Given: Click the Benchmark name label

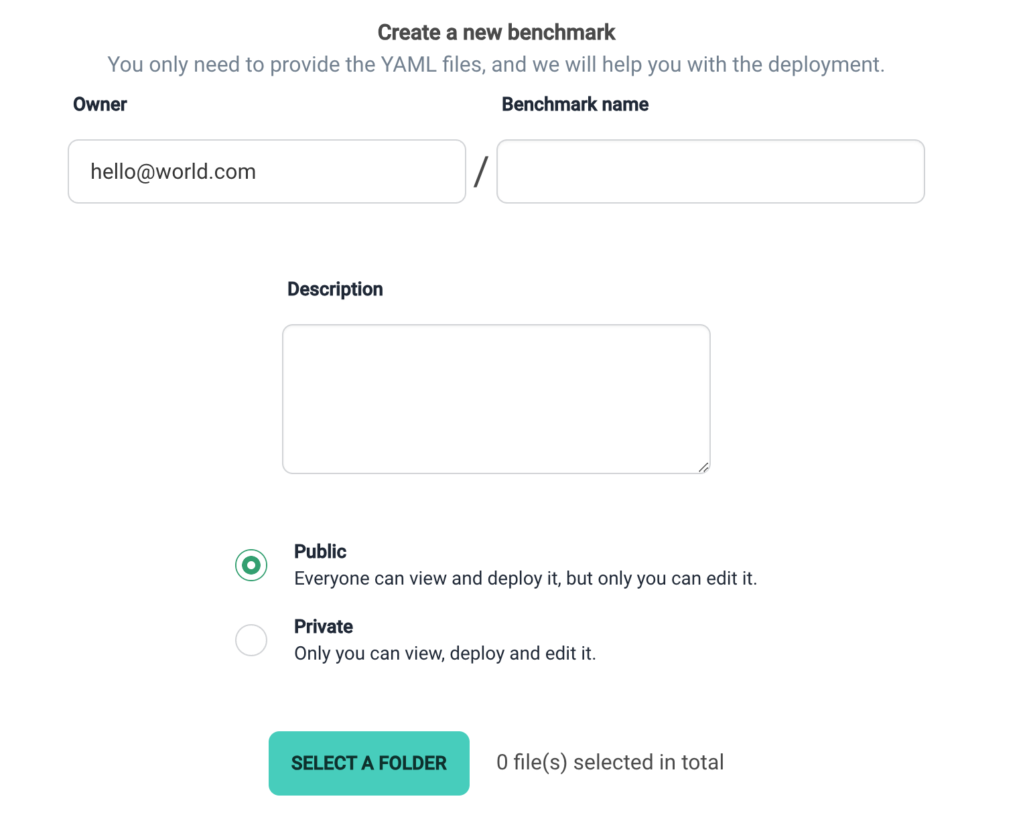Looking at the screenshot, I should pos(575,104).
